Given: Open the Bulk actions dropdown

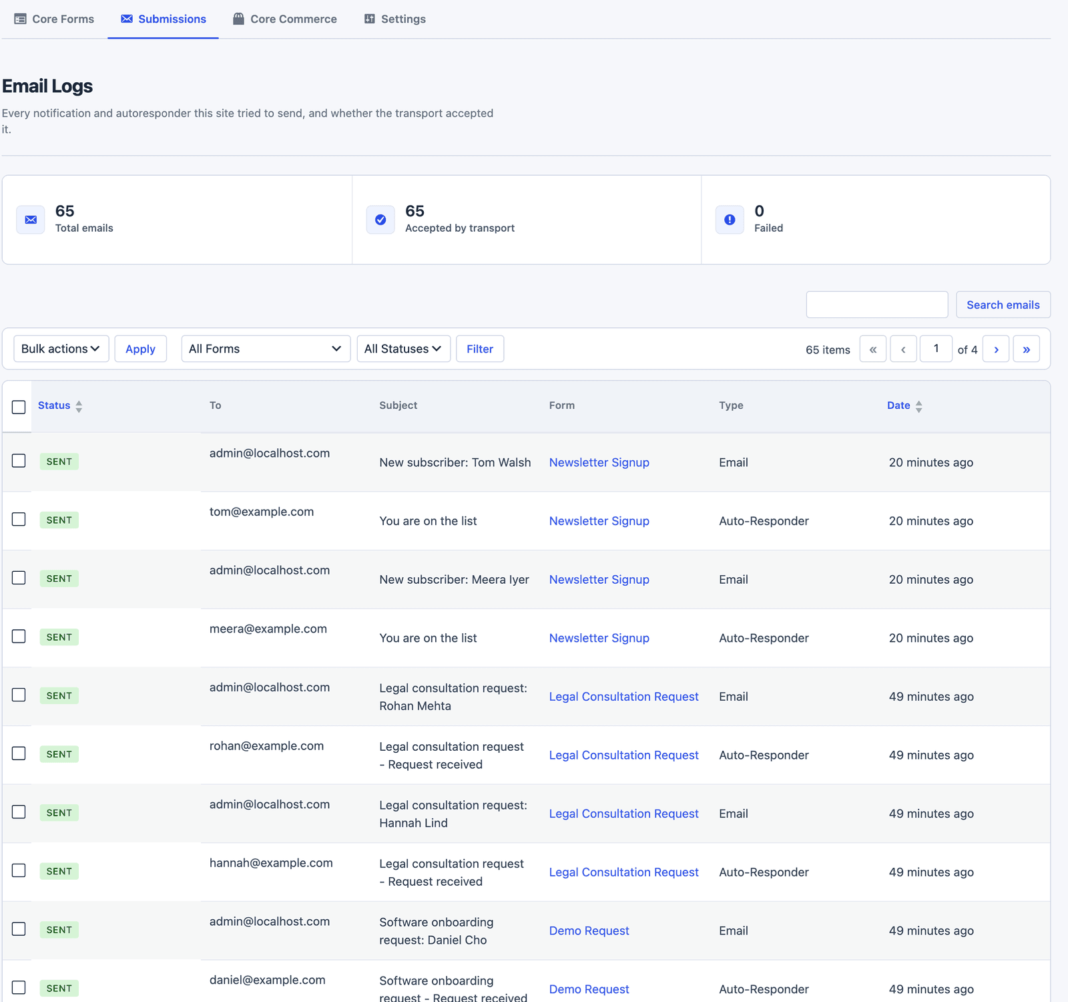Looking at the screenshot, I should point(61,349).
